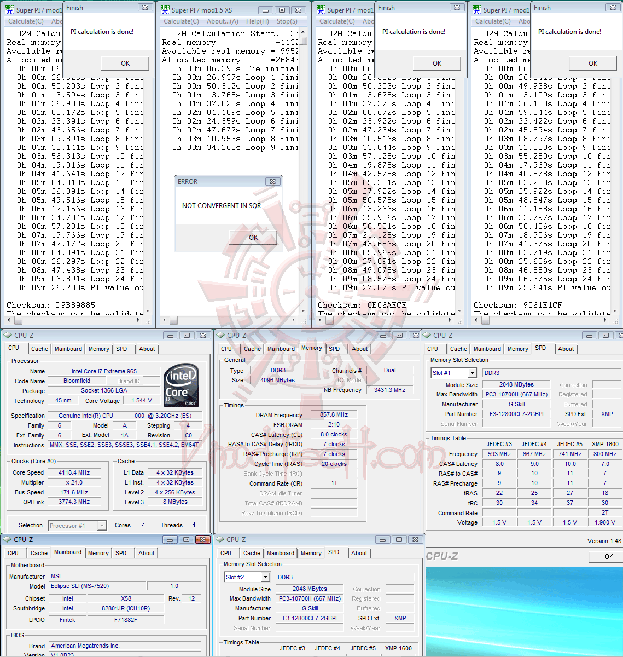Click DRAM Frequency value '857.8 MHz'
Screen dimensions: 623x657
click(x=334, y=414)
